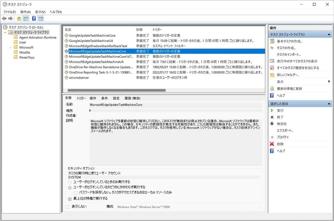Click the 無効化 down-arrow icon
334x221 pixels.
pos(272,124)
